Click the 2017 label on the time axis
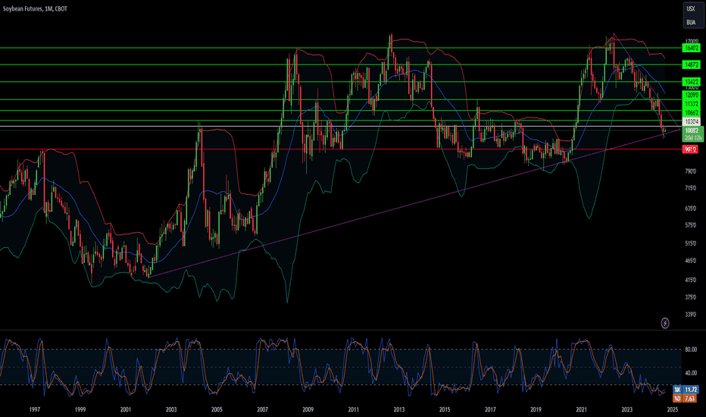This screenshot has width=706, height=417. tap(490, 409)
